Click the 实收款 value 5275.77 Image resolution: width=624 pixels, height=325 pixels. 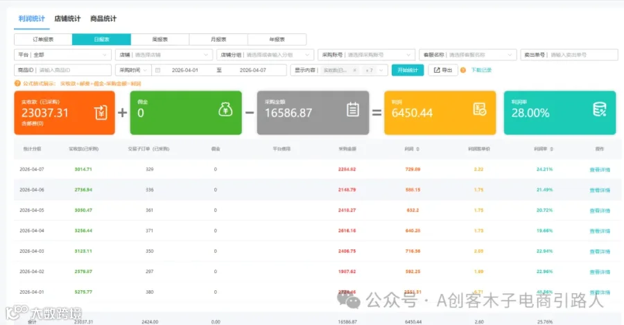coord(83,292)
